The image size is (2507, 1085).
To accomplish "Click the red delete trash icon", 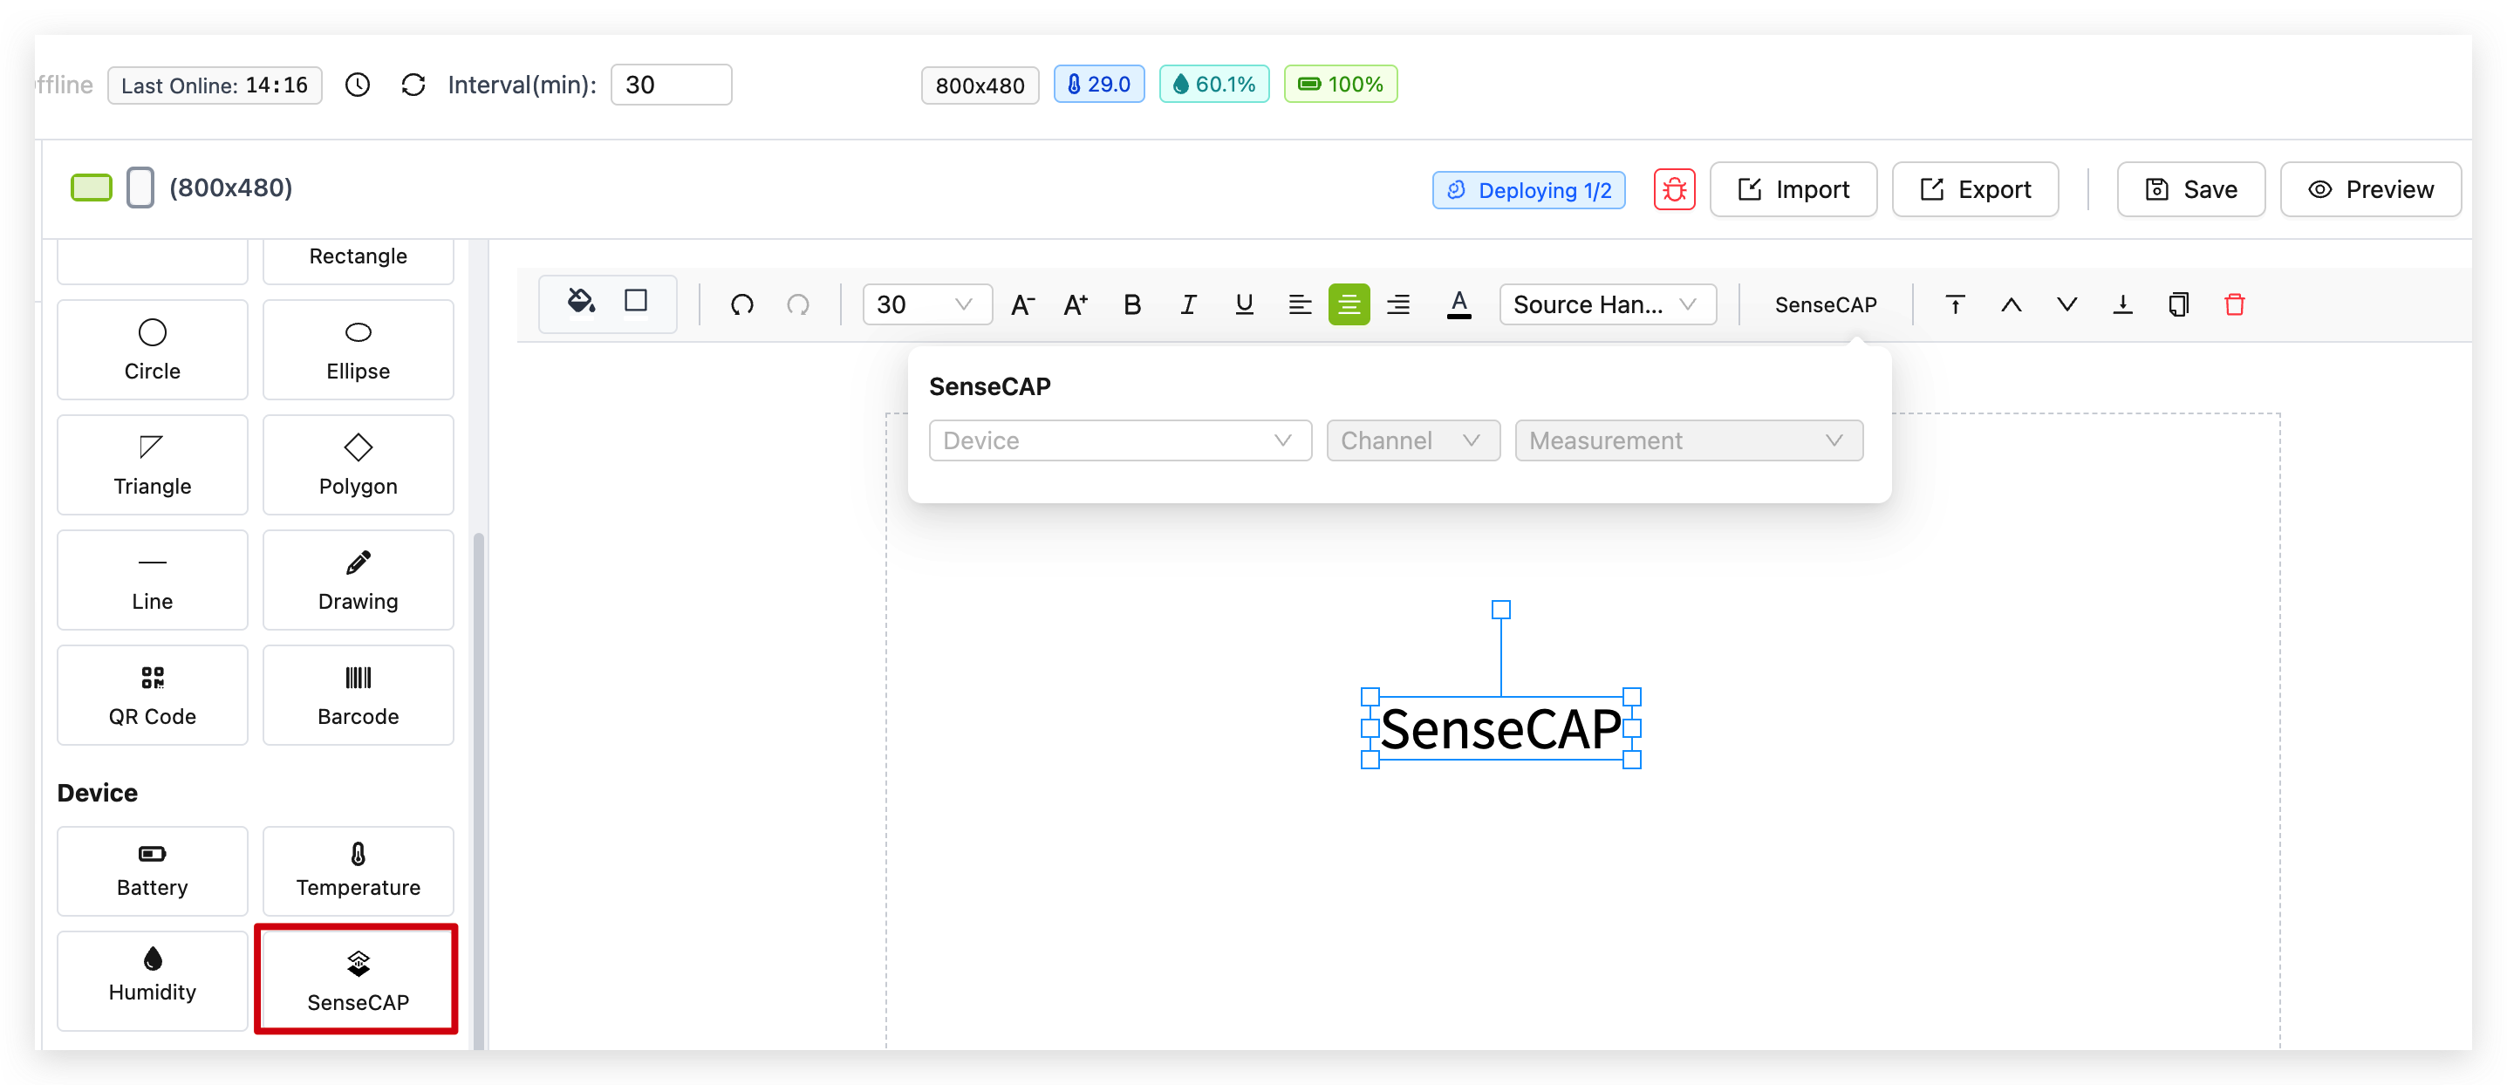I will pos(2235,304).
